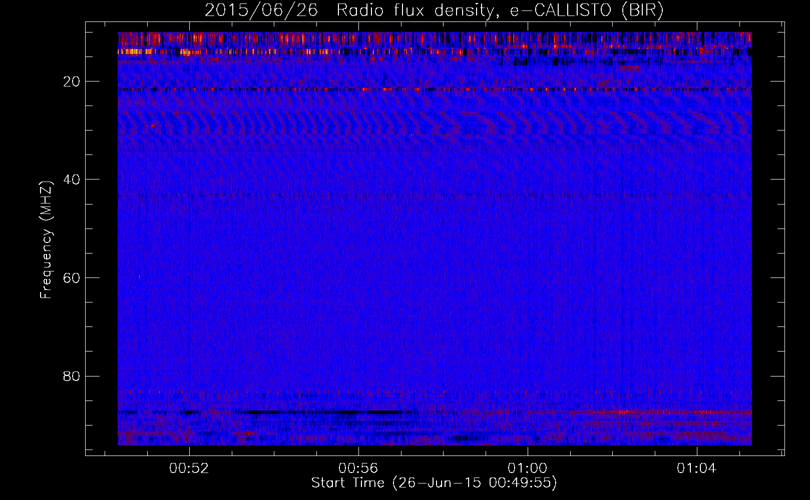The height and width of the screenshot is (500, 810).
Task: Select the 60 MHz frequency tick label
Action: tap(72, 278)
